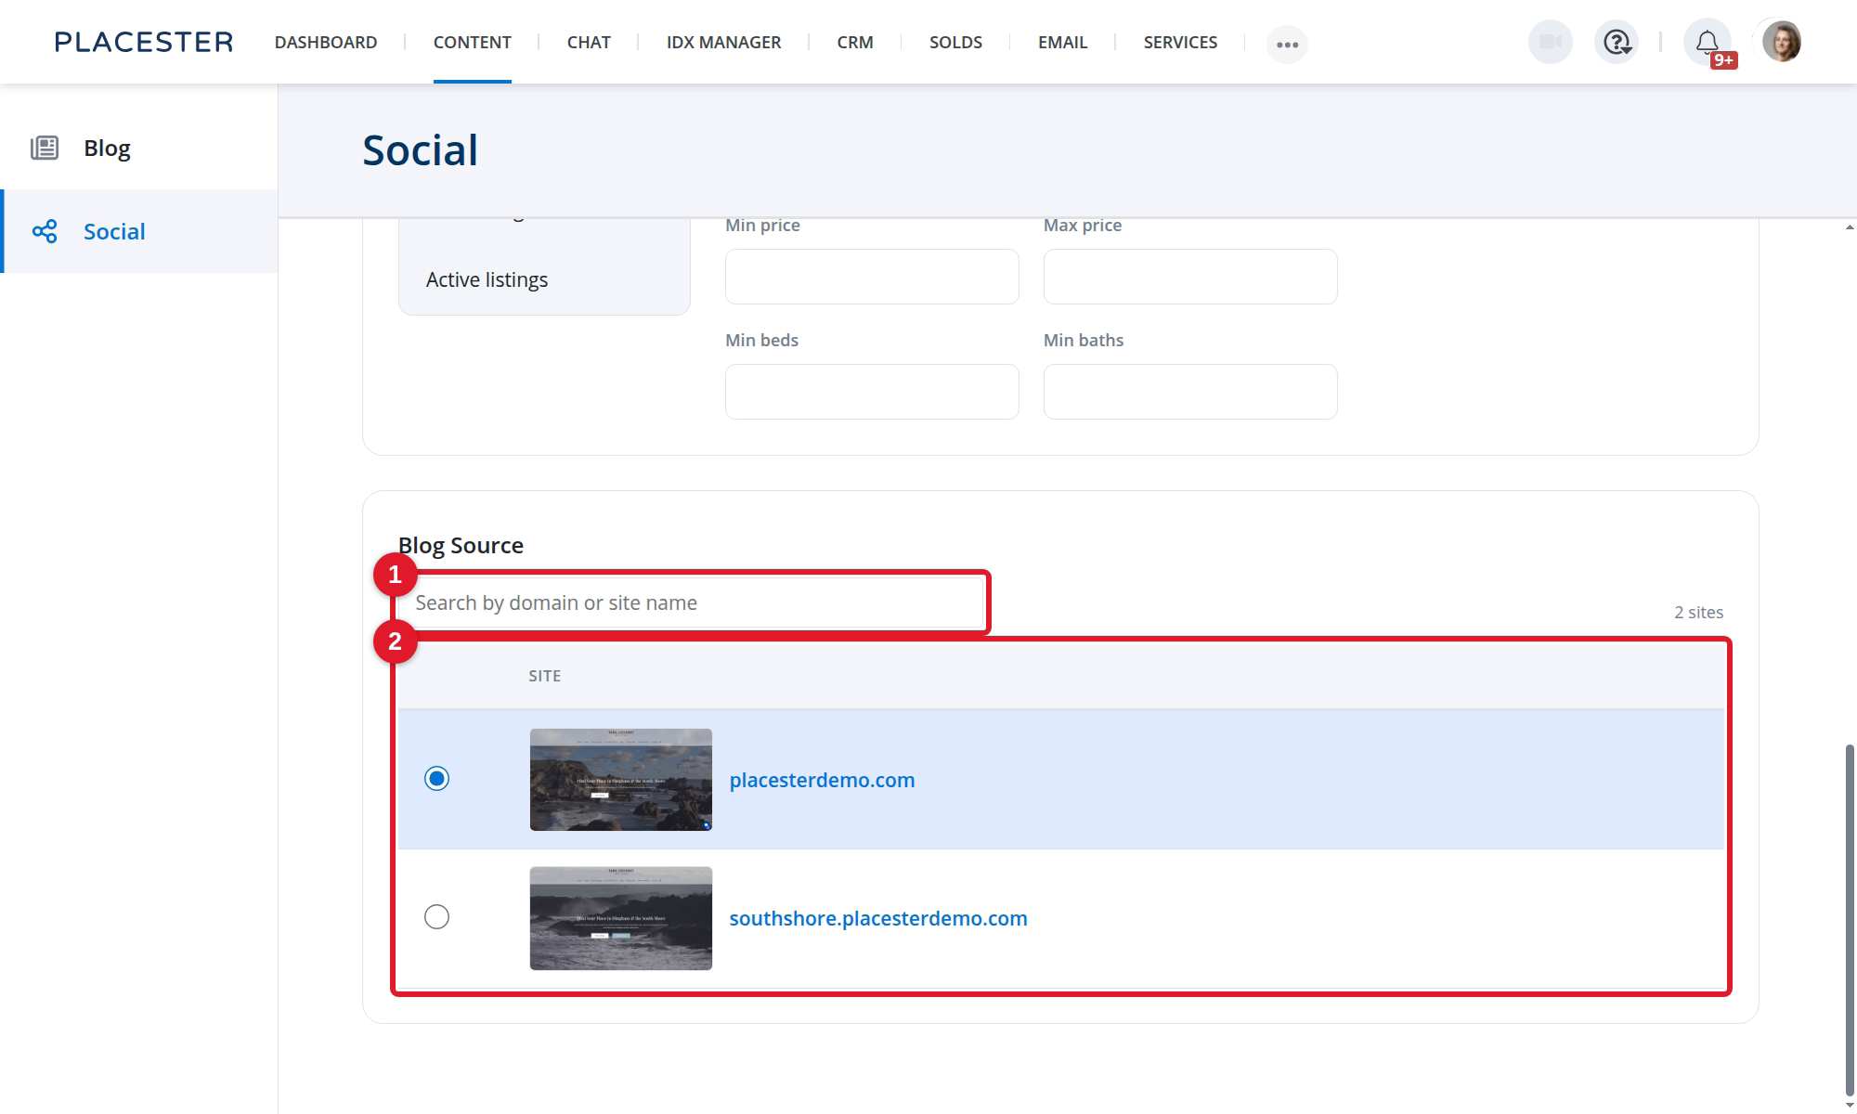Open the Solds tab

(x=955, y=42)
